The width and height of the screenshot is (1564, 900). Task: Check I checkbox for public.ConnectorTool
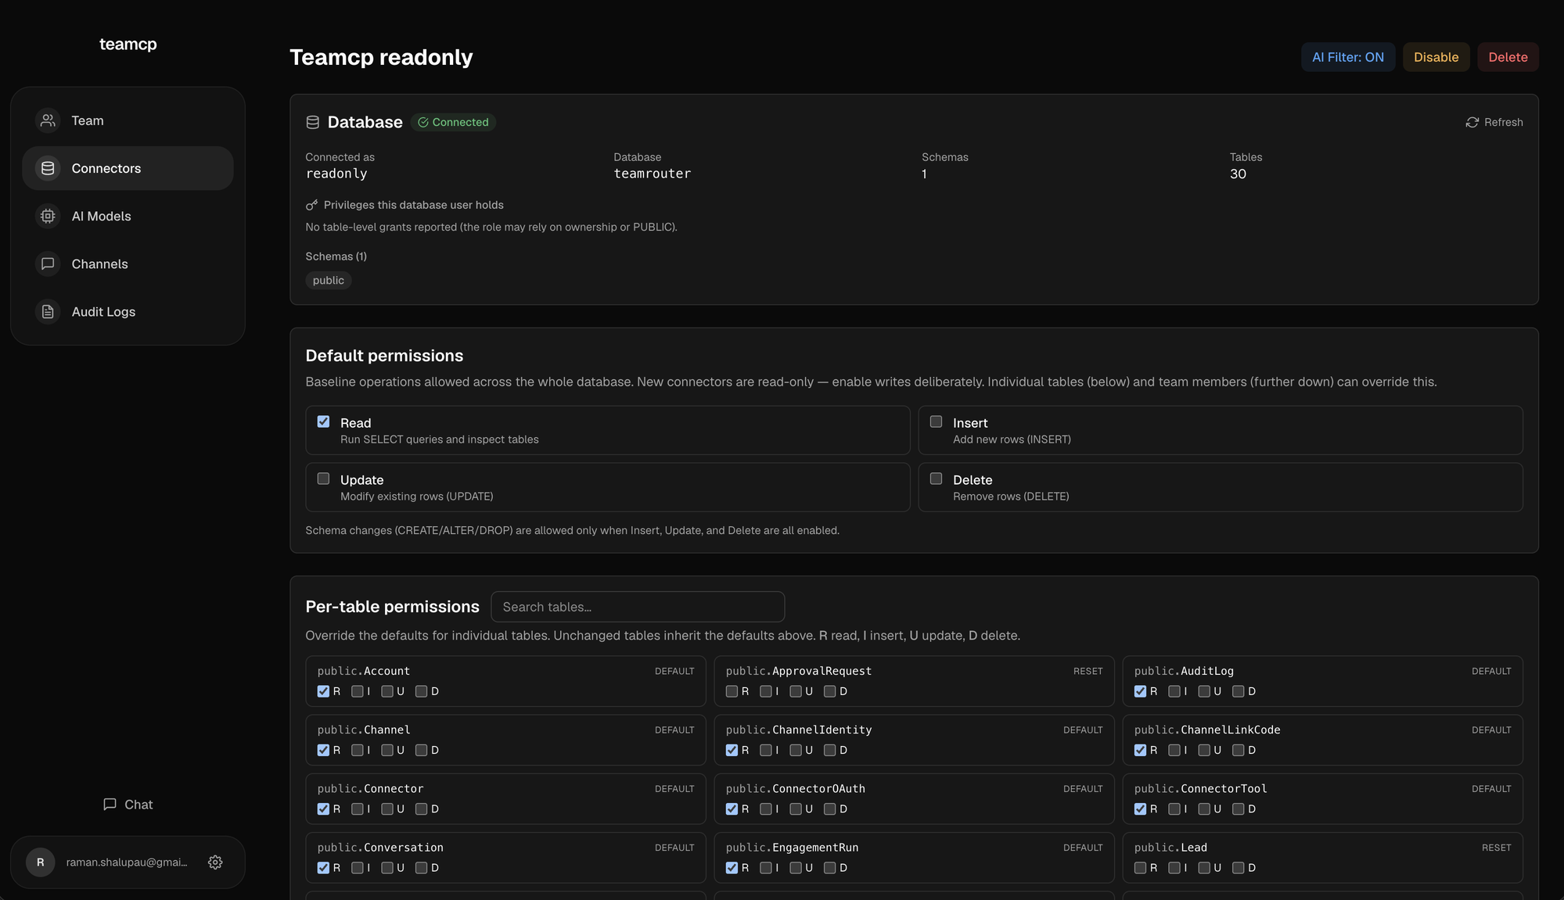(x=1174, y=809)
